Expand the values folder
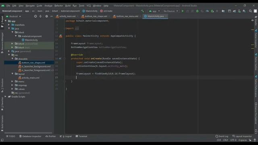 (12, 89)
